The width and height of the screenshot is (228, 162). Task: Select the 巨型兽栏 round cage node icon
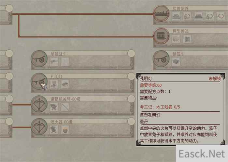click(x=161, y=36)
